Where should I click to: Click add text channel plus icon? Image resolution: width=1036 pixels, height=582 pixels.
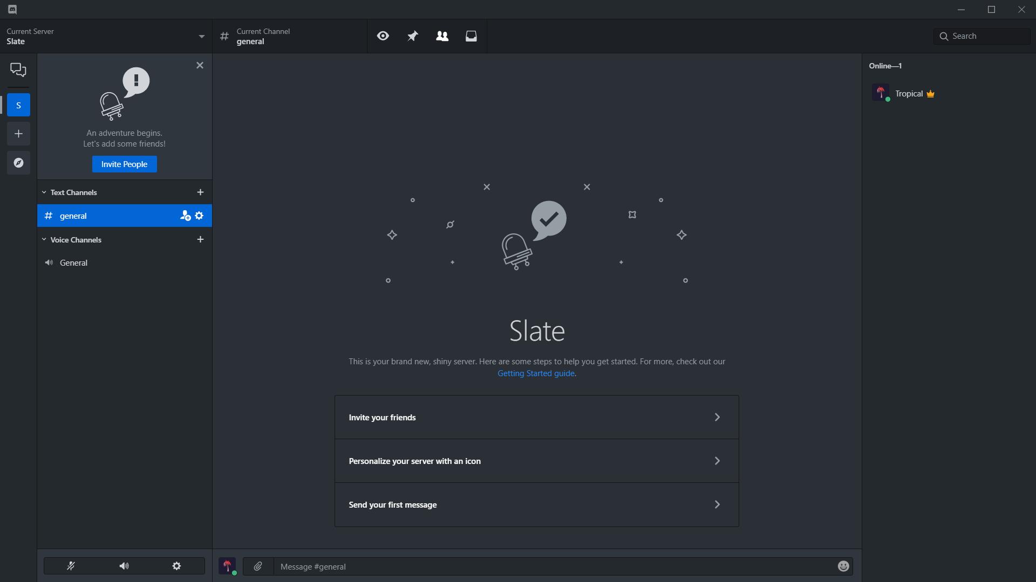[x=201, y=192]
